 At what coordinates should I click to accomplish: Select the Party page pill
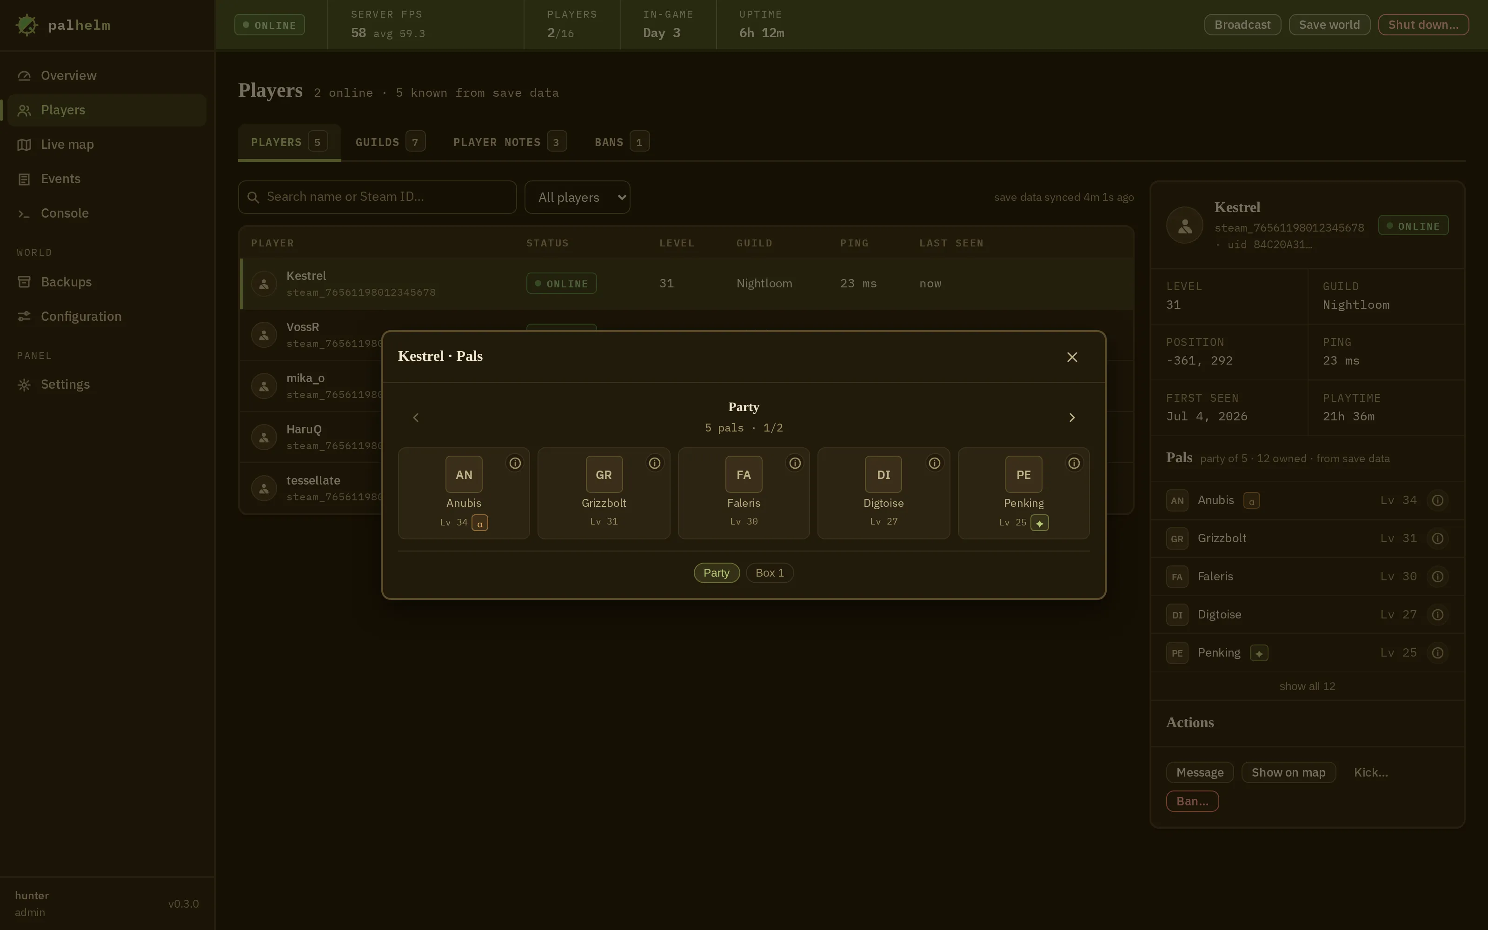coord(716,573)
